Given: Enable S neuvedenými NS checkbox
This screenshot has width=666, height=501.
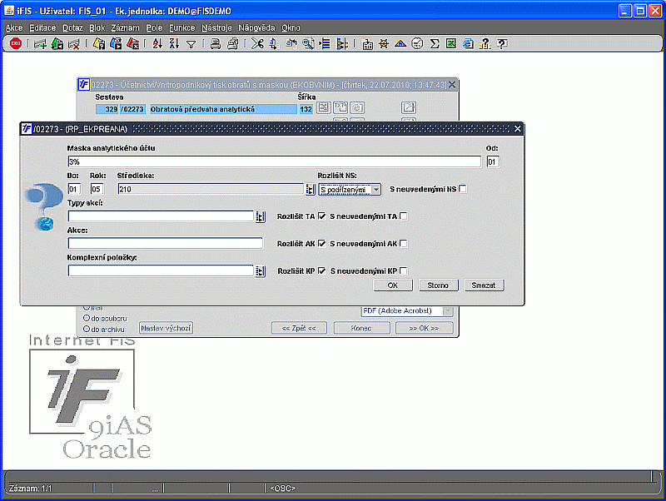Looking at the screenshot, I should tap(463, 189).
